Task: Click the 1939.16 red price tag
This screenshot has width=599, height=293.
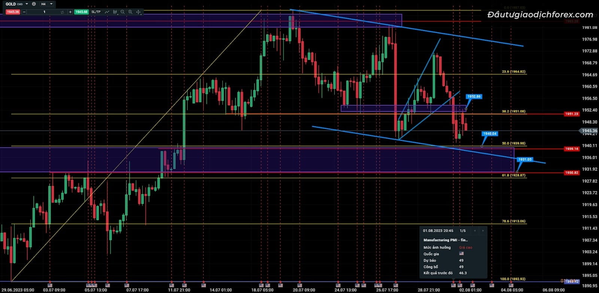Action: 572,149
